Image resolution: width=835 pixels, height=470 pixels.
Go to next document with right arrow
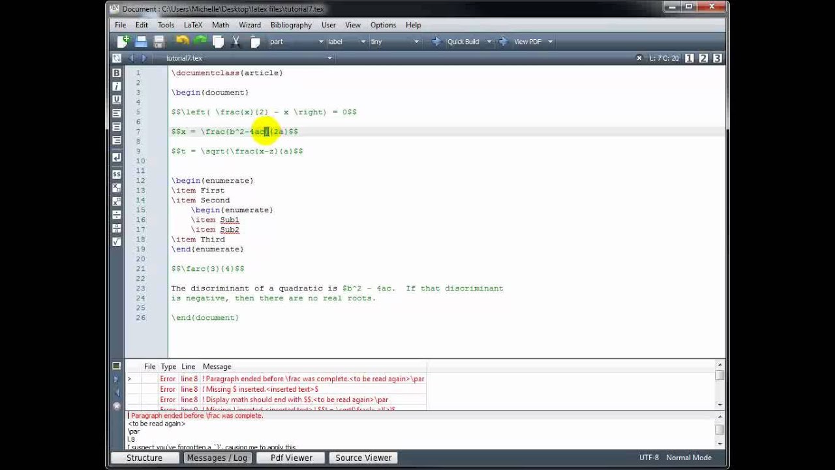[x=144, y=58]
